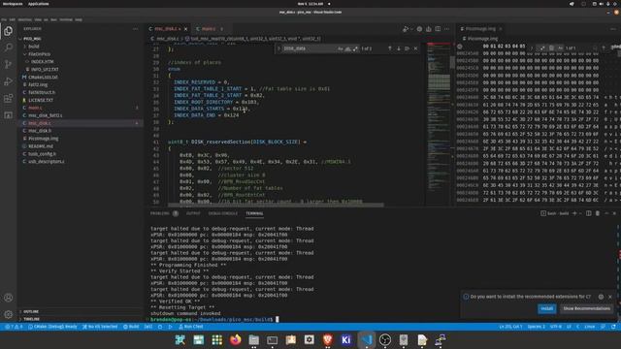This screenshot has height=349, width=621.
Task: Switch to the Problems panel tab
Action: click(x=164, y=213)
